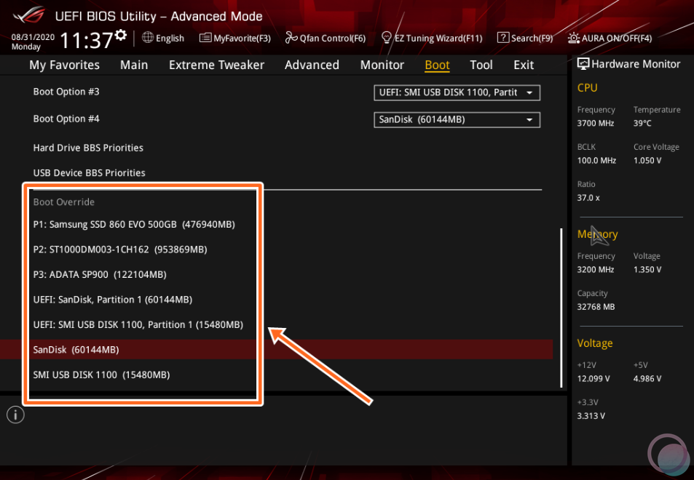Boot from P1: Samsung SSD 860 EVO

point(134,225)
